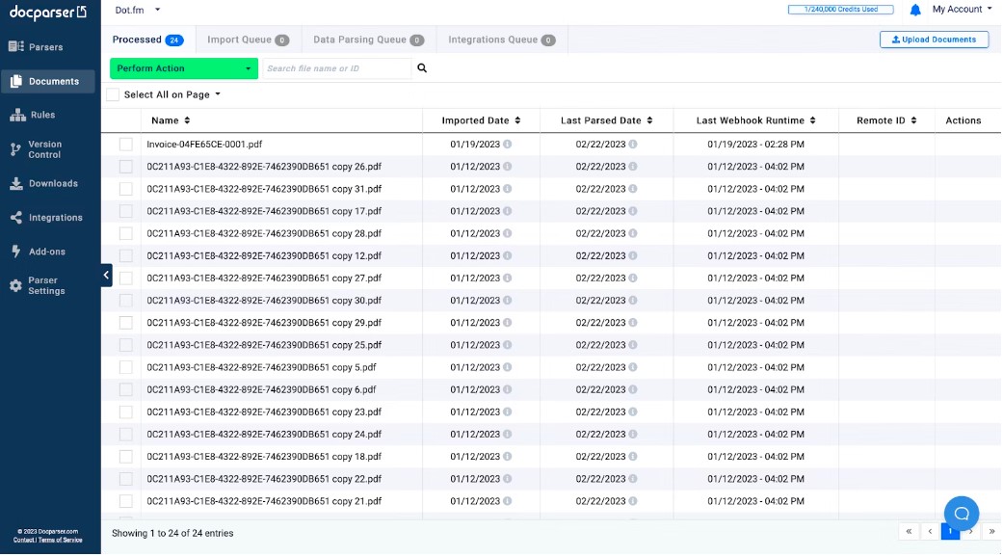1003x557 pixels.
Task: Open the chat support bubble
Action: point(962,514)
